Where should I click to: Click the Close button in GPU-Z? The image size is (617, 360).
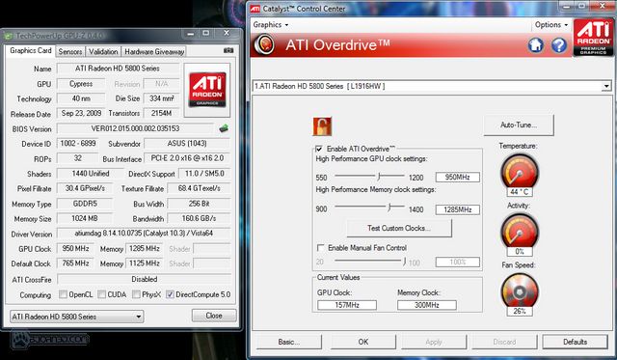(214, 316)
